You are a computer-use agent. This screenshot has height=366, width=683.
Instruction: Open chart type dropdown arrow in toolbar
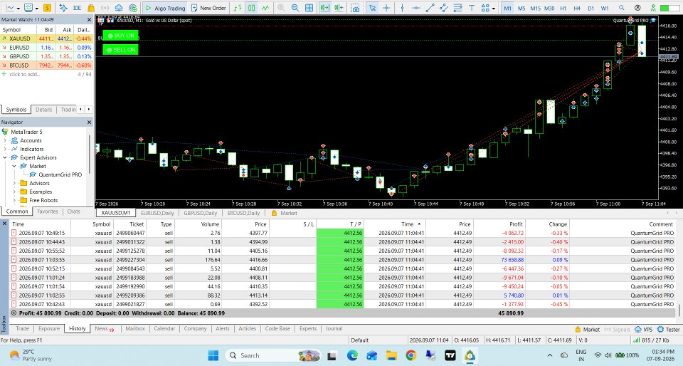(x=18, y=9)
